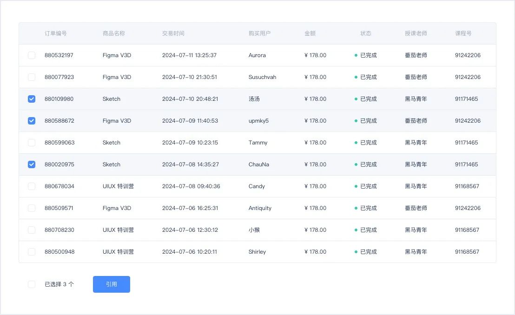Click order number 880077923

pos(59,77)
